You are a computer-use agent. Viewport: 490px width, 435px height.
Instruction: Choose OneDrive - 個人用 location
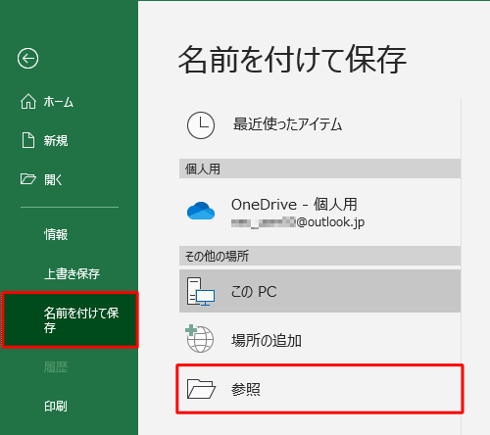pos(319,212)
